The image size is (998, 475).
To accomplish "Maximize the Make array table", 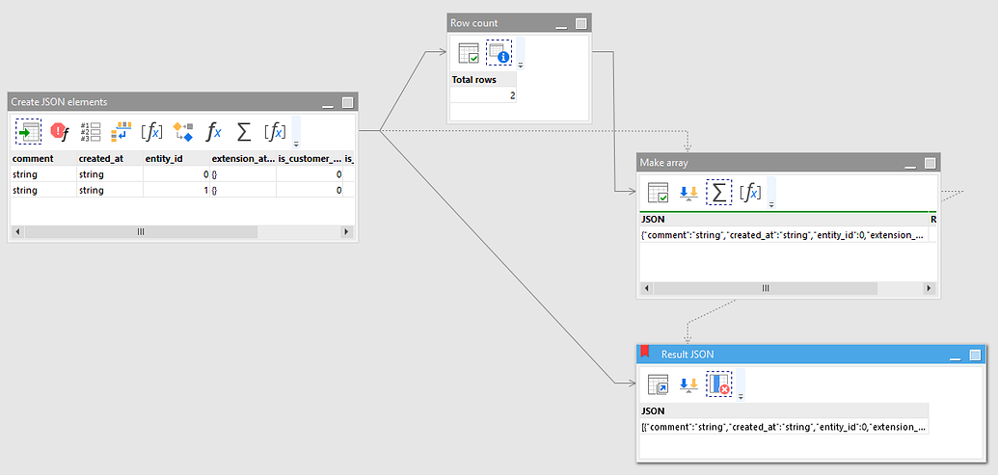I will click(x=930, y=164).
